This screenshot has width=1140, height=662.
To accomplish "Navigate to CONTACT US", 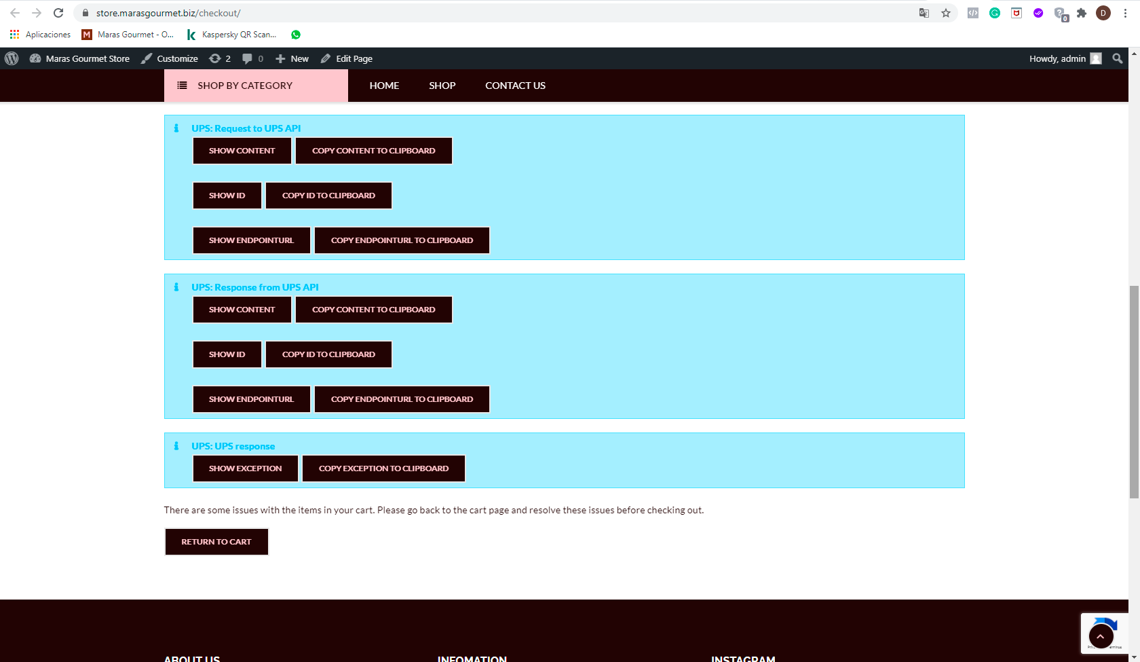I will (515, 86).
